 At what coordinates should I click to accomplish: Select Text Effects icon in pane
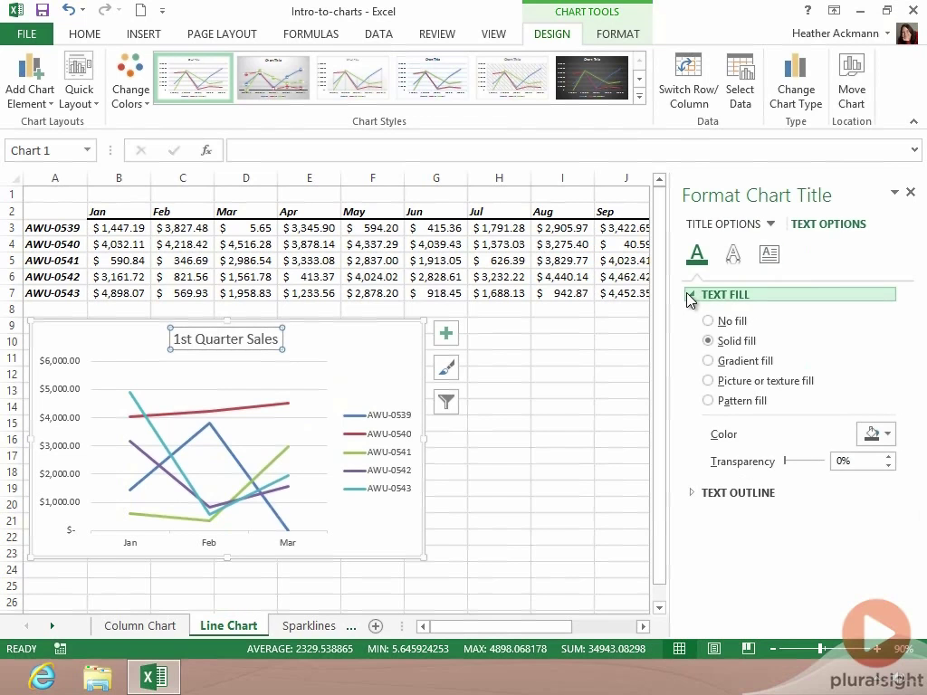(x=733, y=254)
